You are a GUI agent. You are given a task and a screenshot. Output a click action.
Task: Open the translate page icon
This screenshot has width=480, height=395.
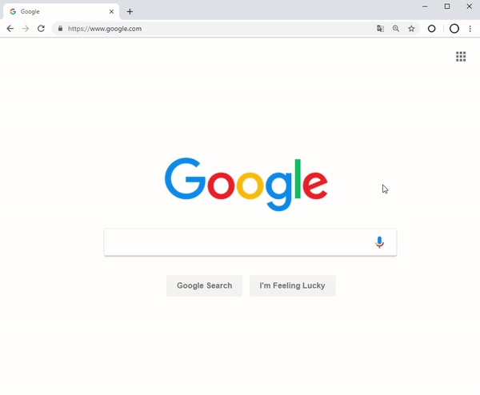coord(380,29)
